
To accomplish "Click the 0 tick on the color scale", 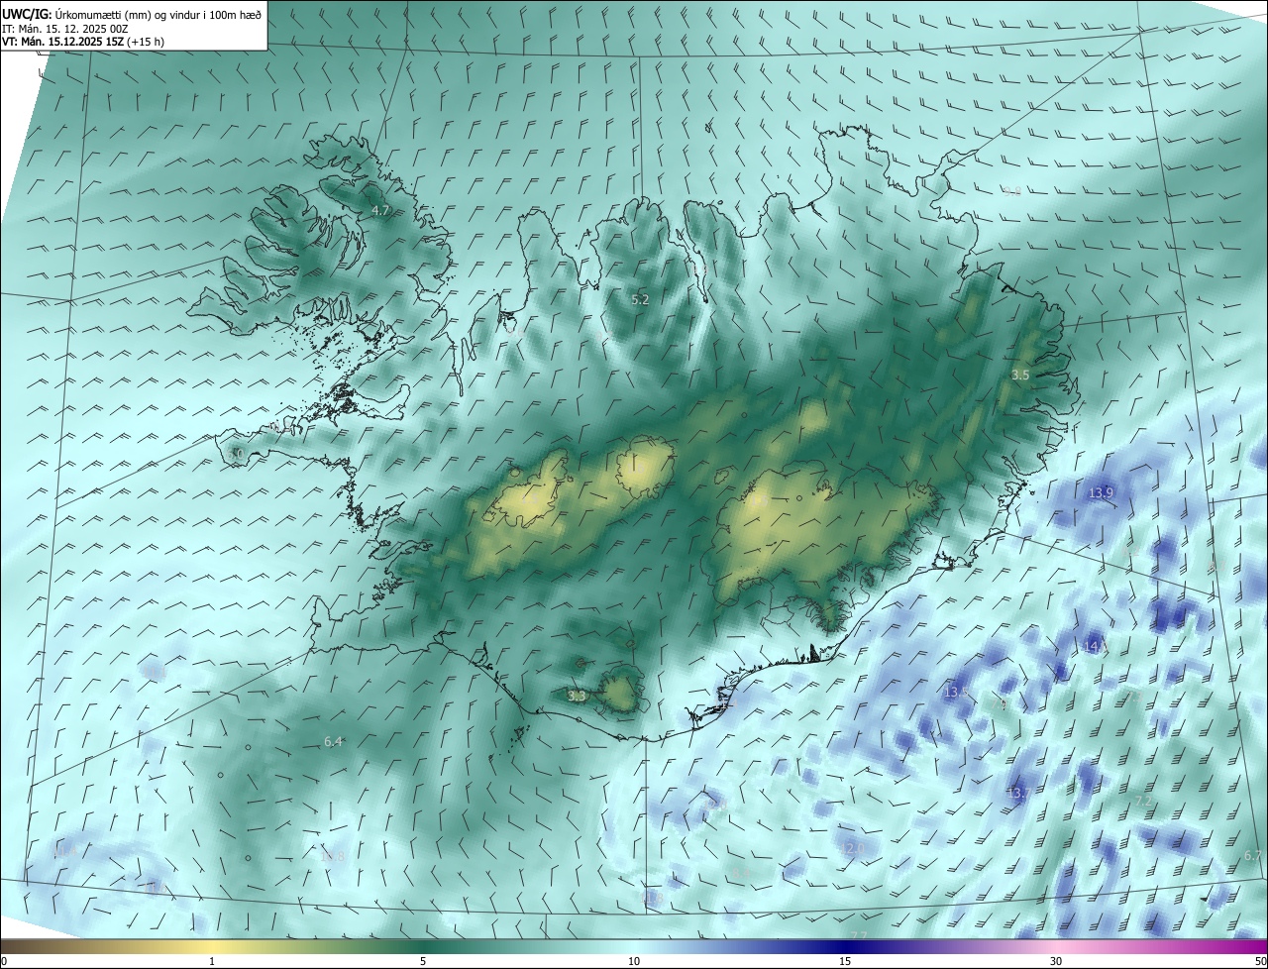I will [4, 962].
